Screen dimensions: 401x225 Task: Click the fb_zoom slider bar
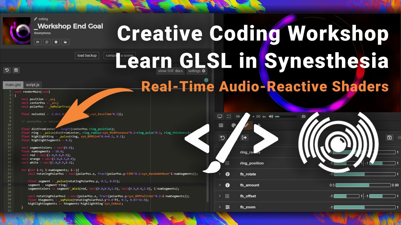(x=364, y=207)
